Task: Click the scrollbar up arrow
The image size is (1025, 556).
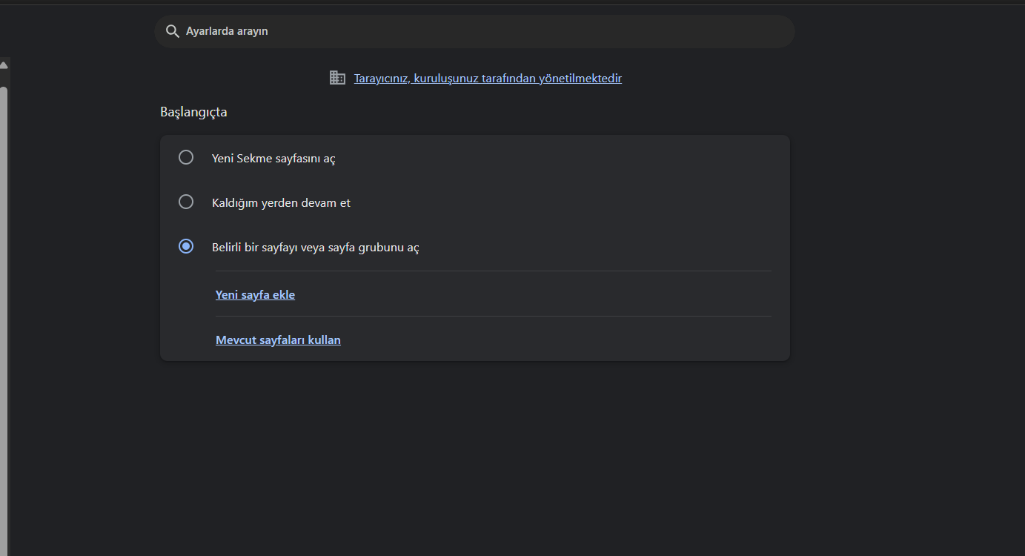Action: [4, 66]
